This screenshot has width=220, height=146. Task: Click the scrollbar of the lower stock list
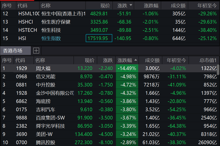click(x=218, y=69)
